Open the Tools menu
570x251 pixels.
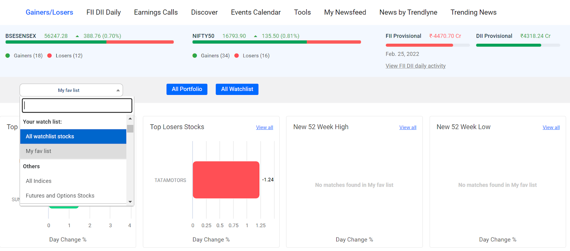pyautogui.click(x=302, y=12)
